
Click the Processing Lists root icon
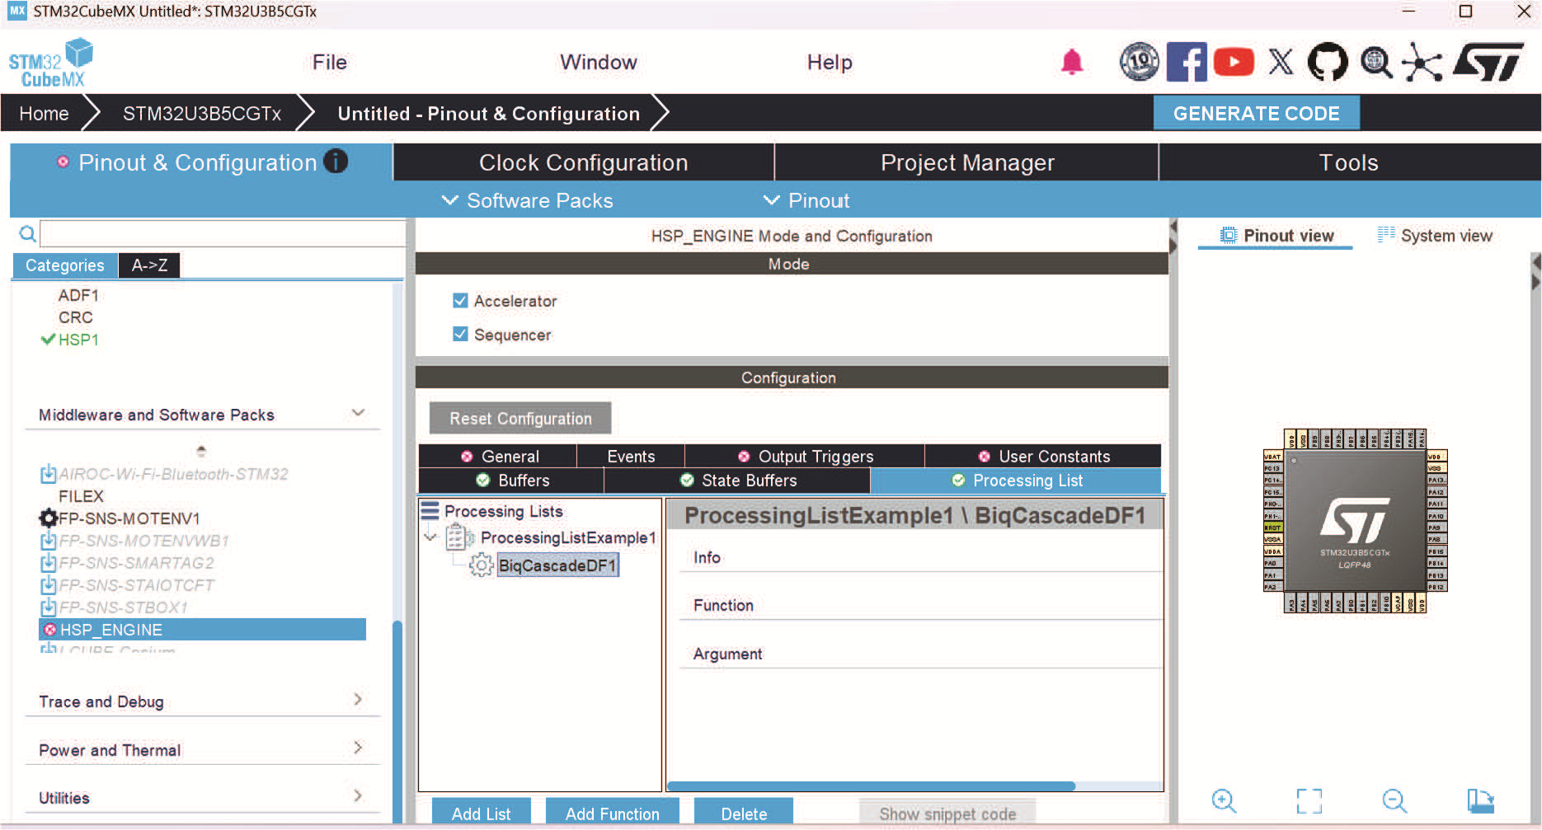click(x=430, y=511)
